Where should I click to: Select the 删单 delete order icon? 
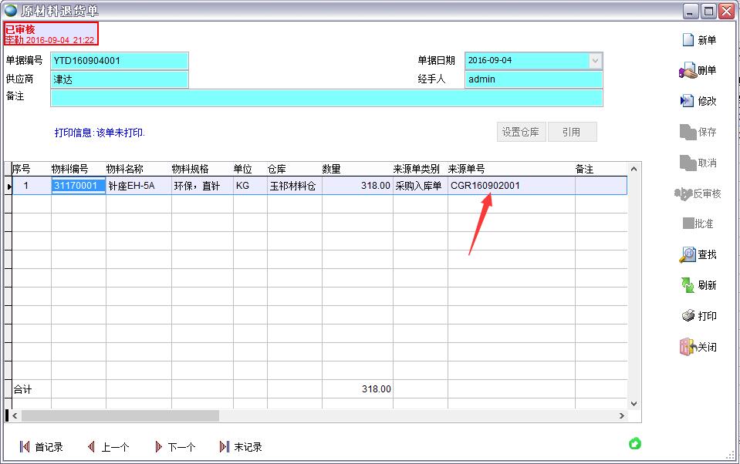point(700,69)
